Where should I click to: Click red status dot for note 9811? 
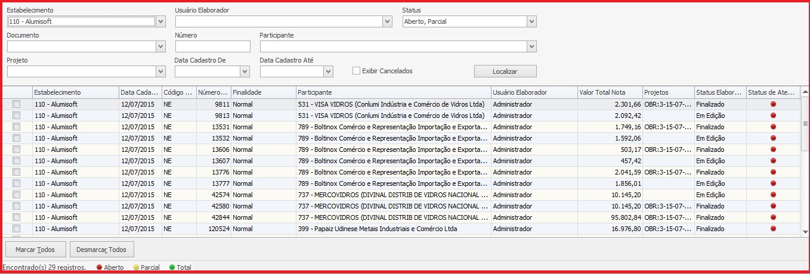774,104
